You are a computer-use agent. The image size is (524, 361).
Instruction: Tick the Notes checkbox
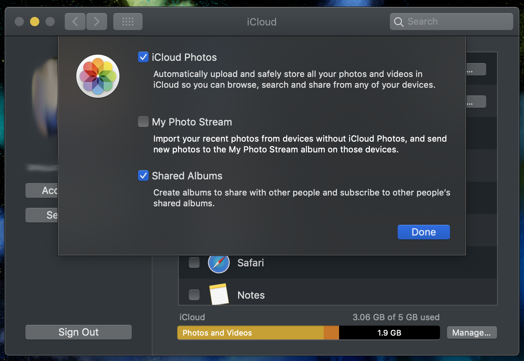tap(194, 295)
